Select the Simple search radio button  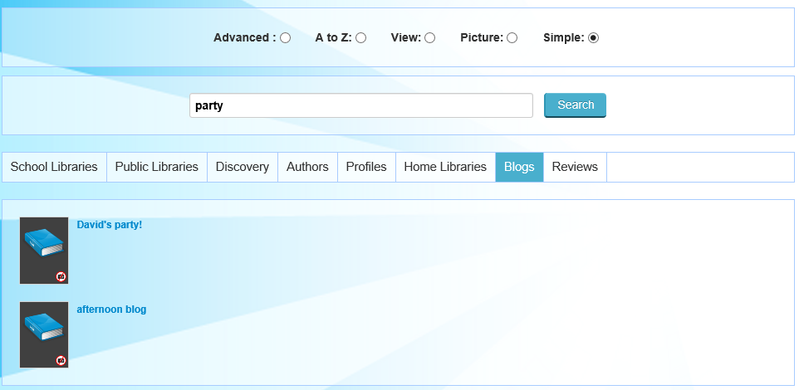click(594, 38)
